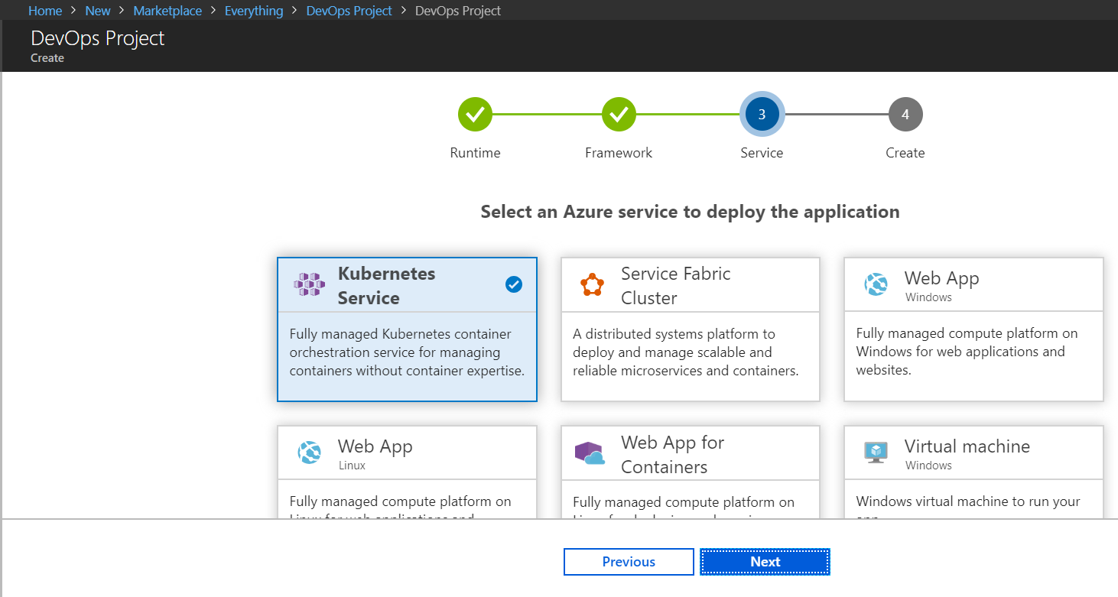Click the Kubernetes Service hexagon icon
The width and height of the screenshot is (1118, 597).
click(x=310, y=284)
